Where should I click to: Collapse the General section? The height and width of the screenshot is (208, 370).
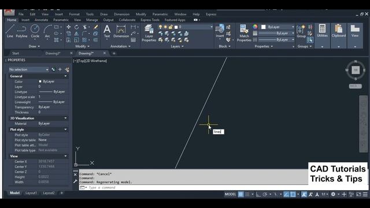(65, 76)
